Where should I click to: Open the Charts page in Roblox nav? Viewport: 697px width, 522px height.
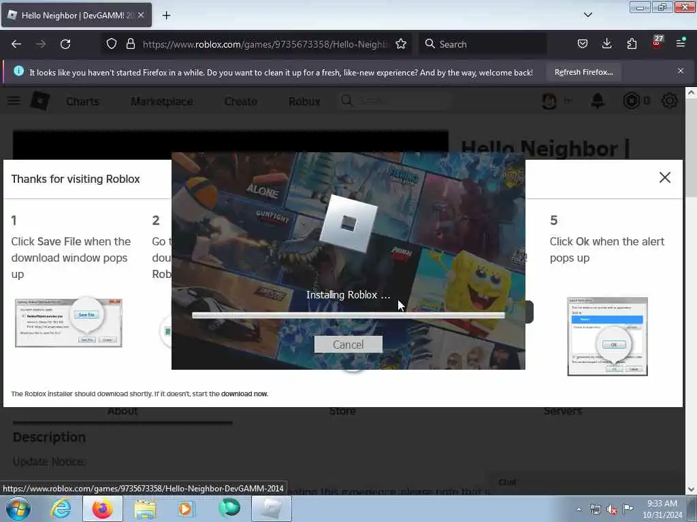pos(82,102)
